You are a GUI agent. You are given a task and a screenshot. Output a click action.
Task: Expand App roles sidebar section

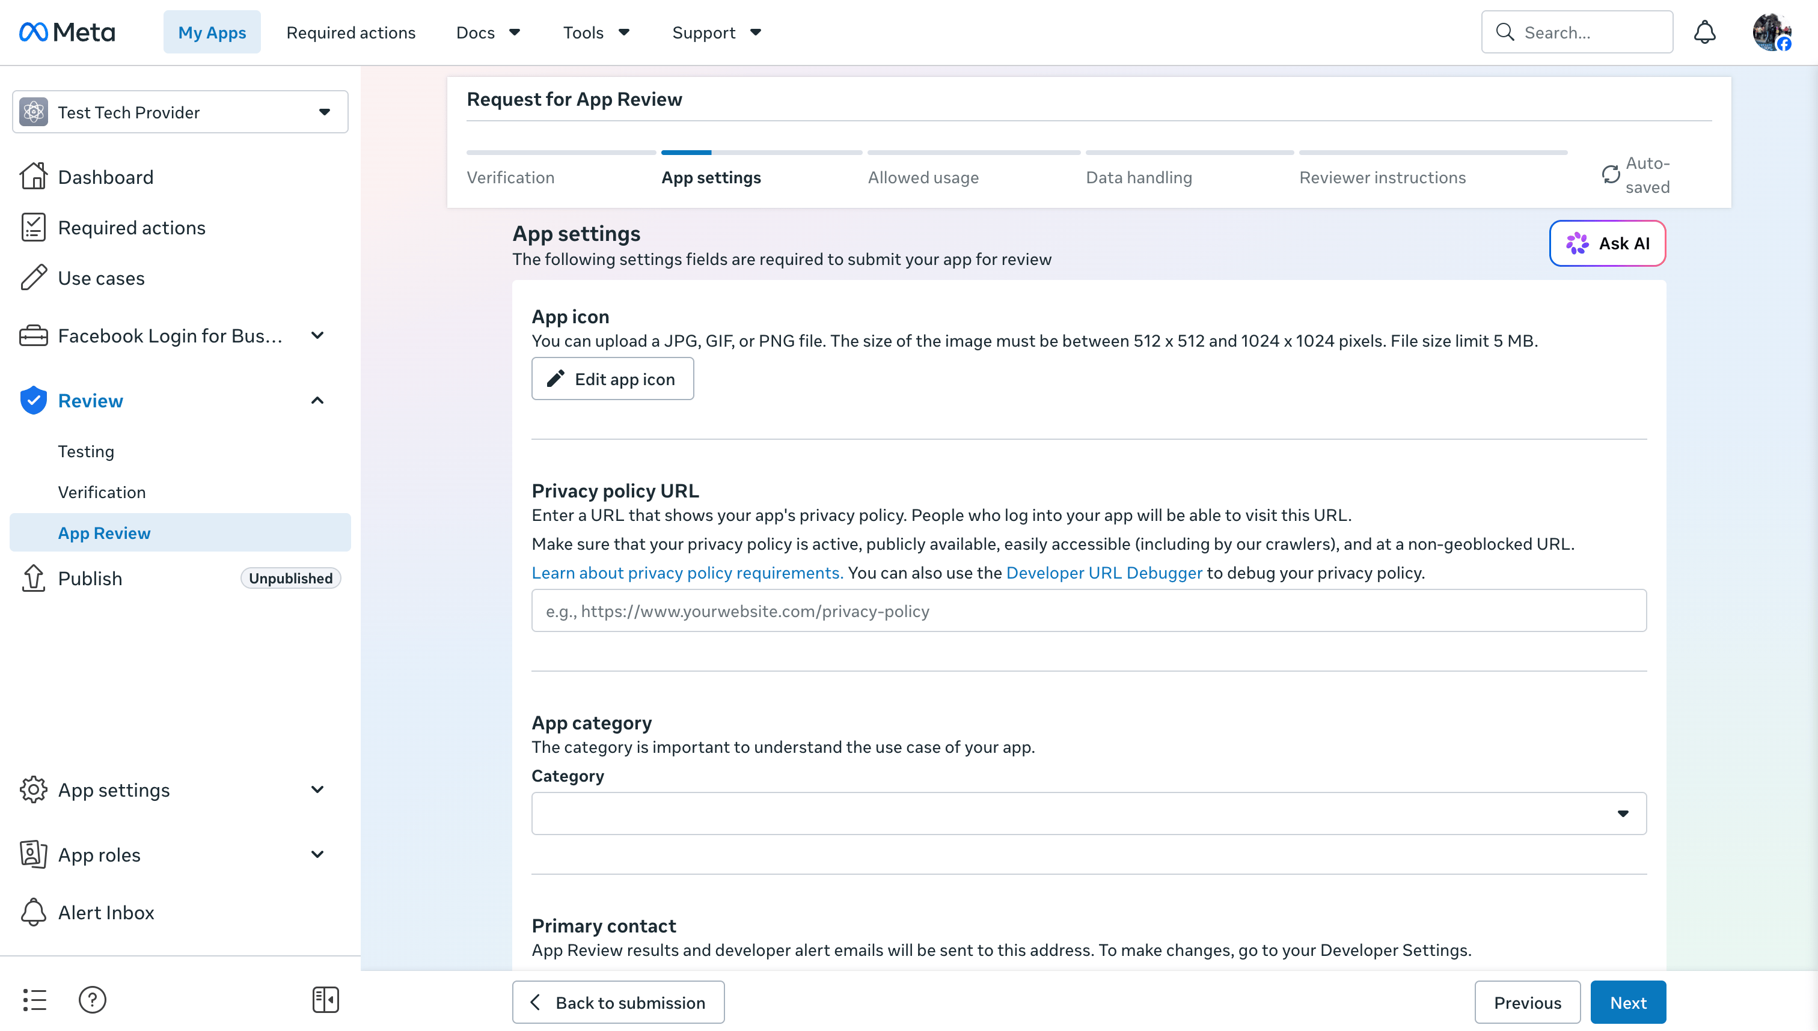[317, 854]
